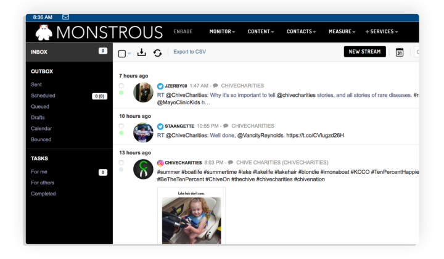
Task: Select the ENGAGE navigation item
Action: pos(183,31)
